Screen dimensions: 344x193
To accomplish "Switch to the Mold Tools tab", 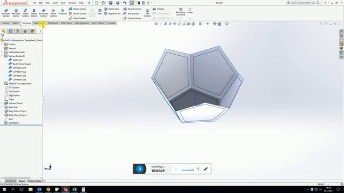I will coord(67,23).
